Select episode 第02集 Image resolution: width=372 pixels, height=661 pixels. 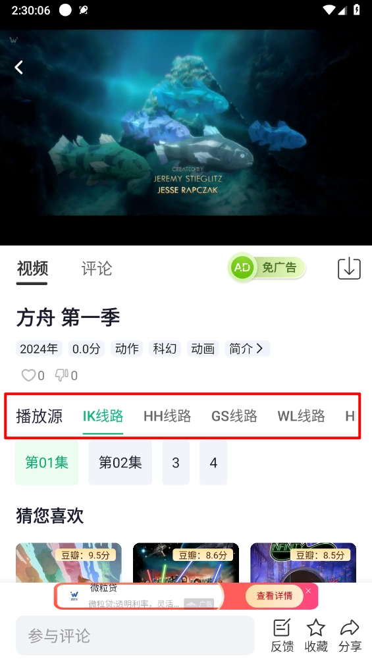tap(120, 462)
